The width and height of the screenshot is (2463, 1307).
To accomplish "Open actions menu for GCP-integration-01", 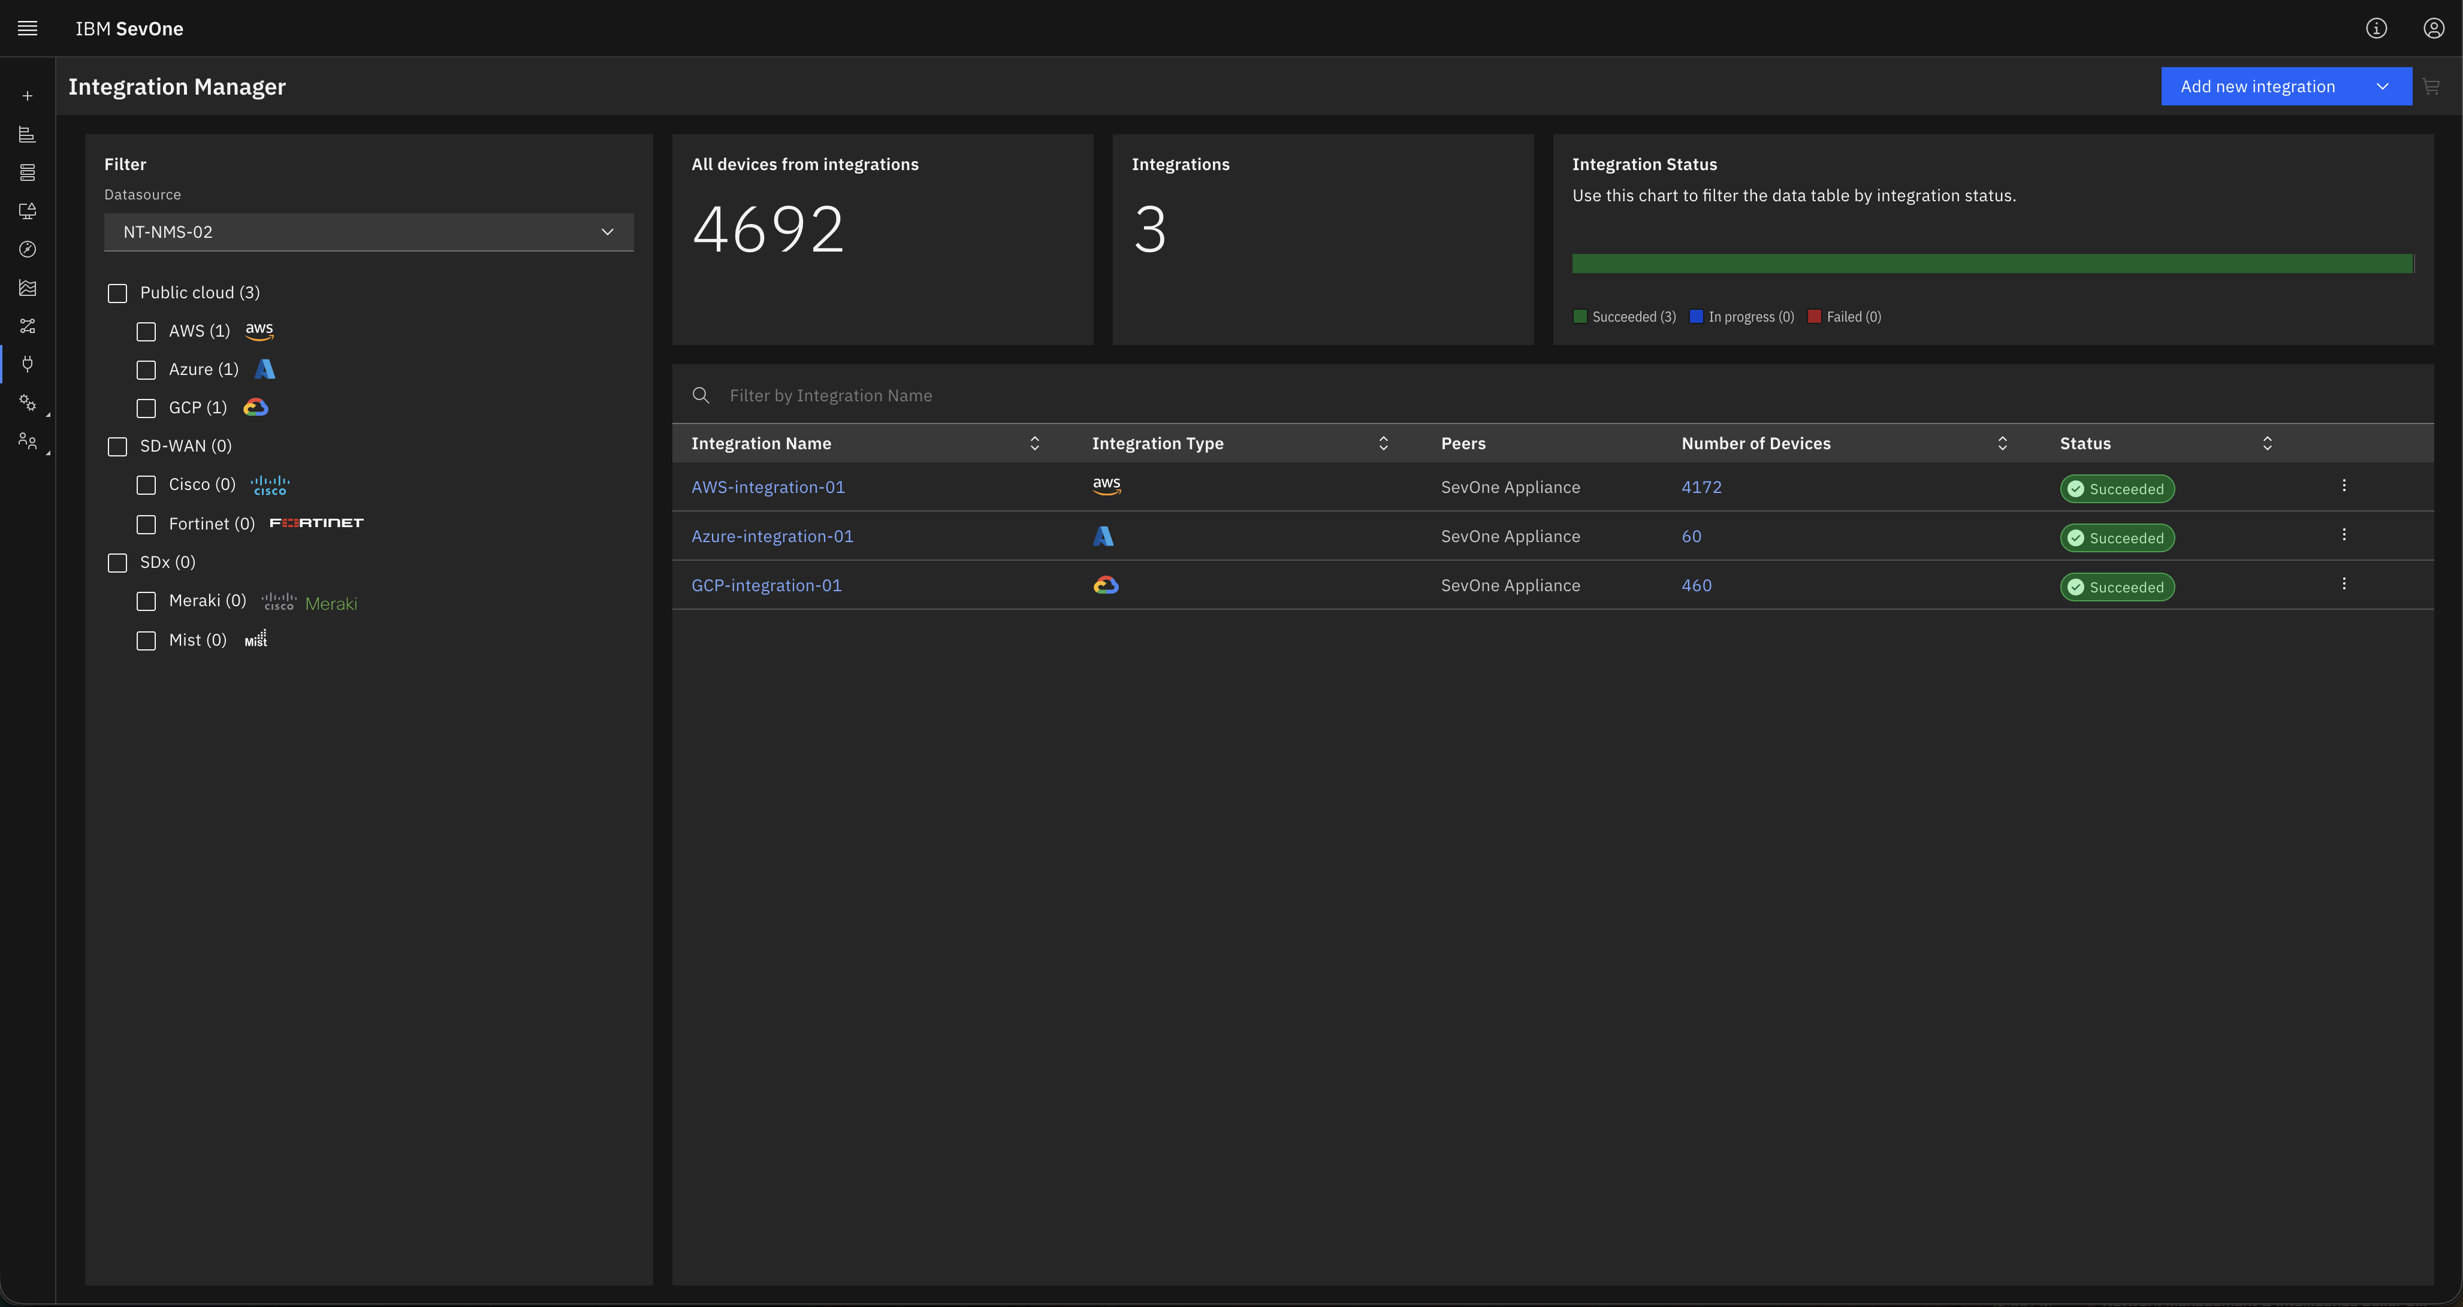I will pyautogui.click(x=2344, y=584).
